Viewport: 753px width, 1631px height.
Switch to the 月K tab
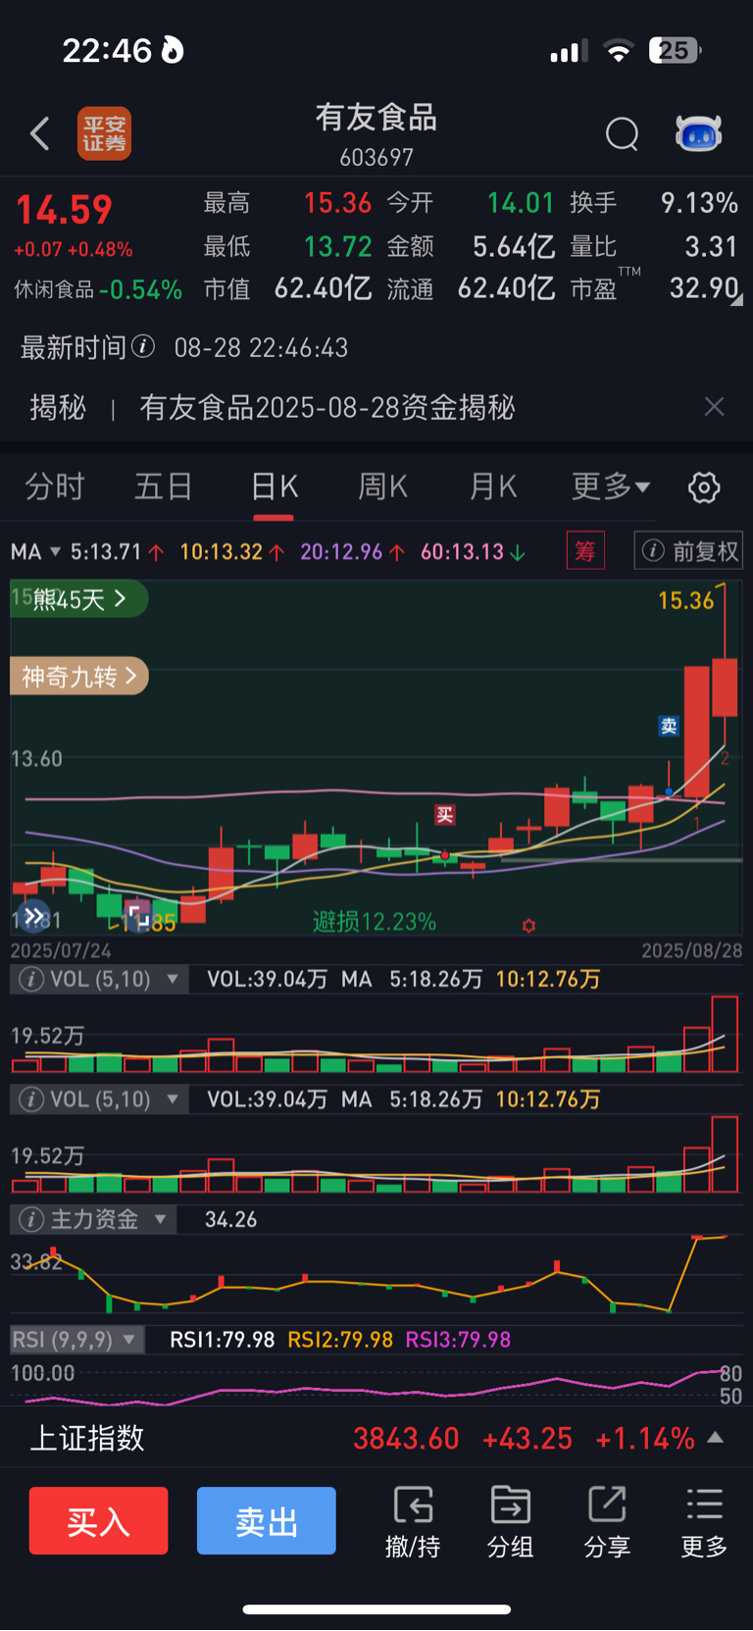coord(492,486)
